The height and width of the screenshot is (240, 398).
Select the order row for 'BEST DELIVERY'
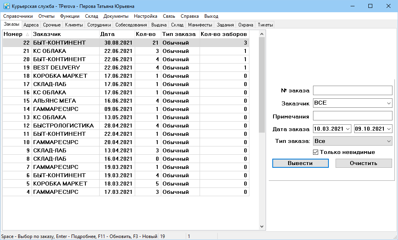pyautogui.click(x=126, y=67)
